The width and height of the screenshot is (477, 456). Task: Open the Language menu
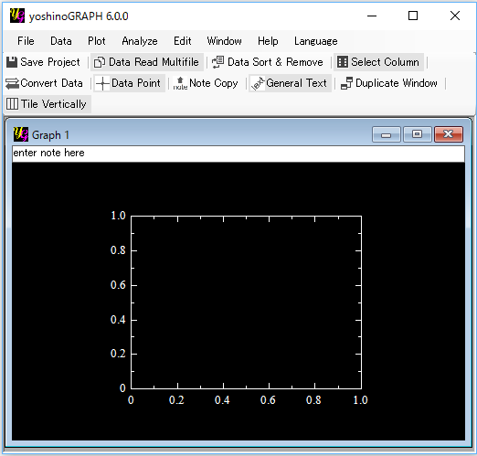click(316, 41)
